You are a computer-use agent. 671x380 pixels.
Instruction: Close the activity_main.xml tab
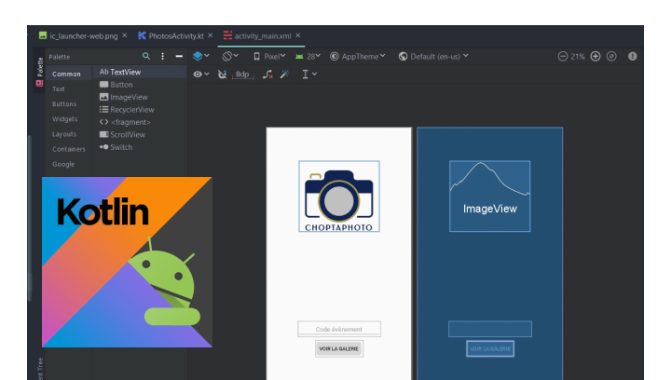pos(298,35)
